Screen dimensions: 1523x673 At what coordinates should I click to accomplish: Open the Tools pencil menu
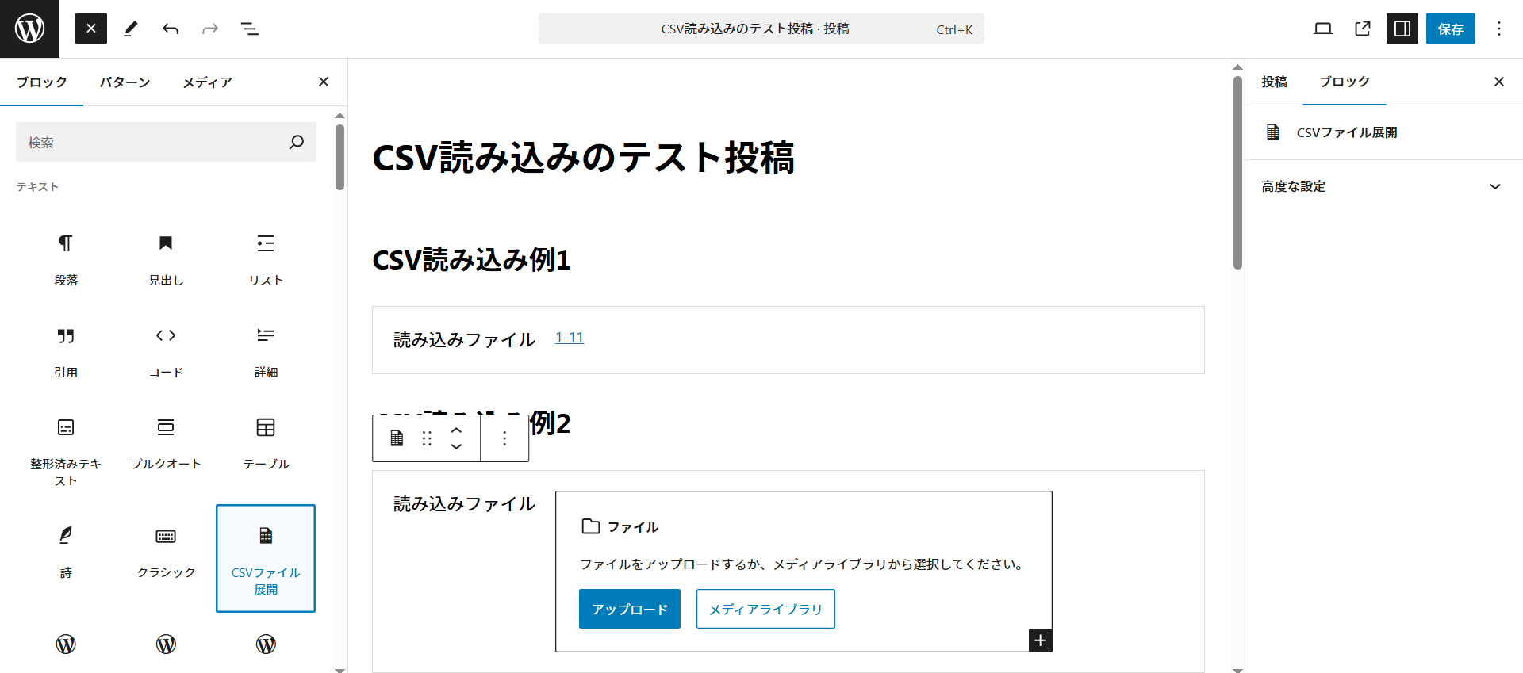[131, 29]
